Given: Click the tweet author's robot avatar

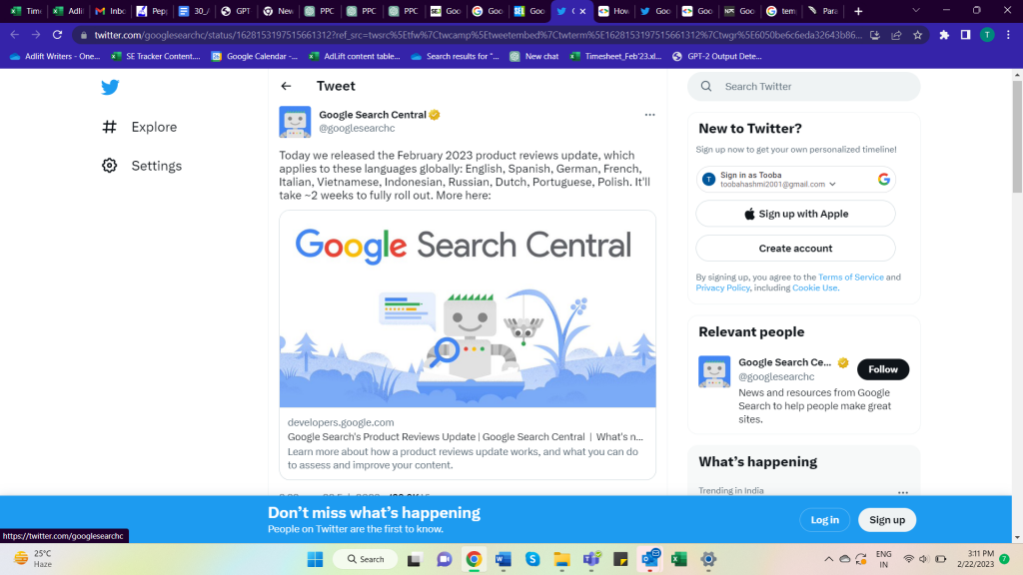Looking at the screenshot, I should click(x=295, y=122).
